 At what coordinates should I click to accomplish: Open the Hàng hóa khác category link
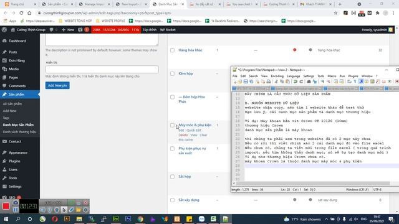click(x=190, y=50)
